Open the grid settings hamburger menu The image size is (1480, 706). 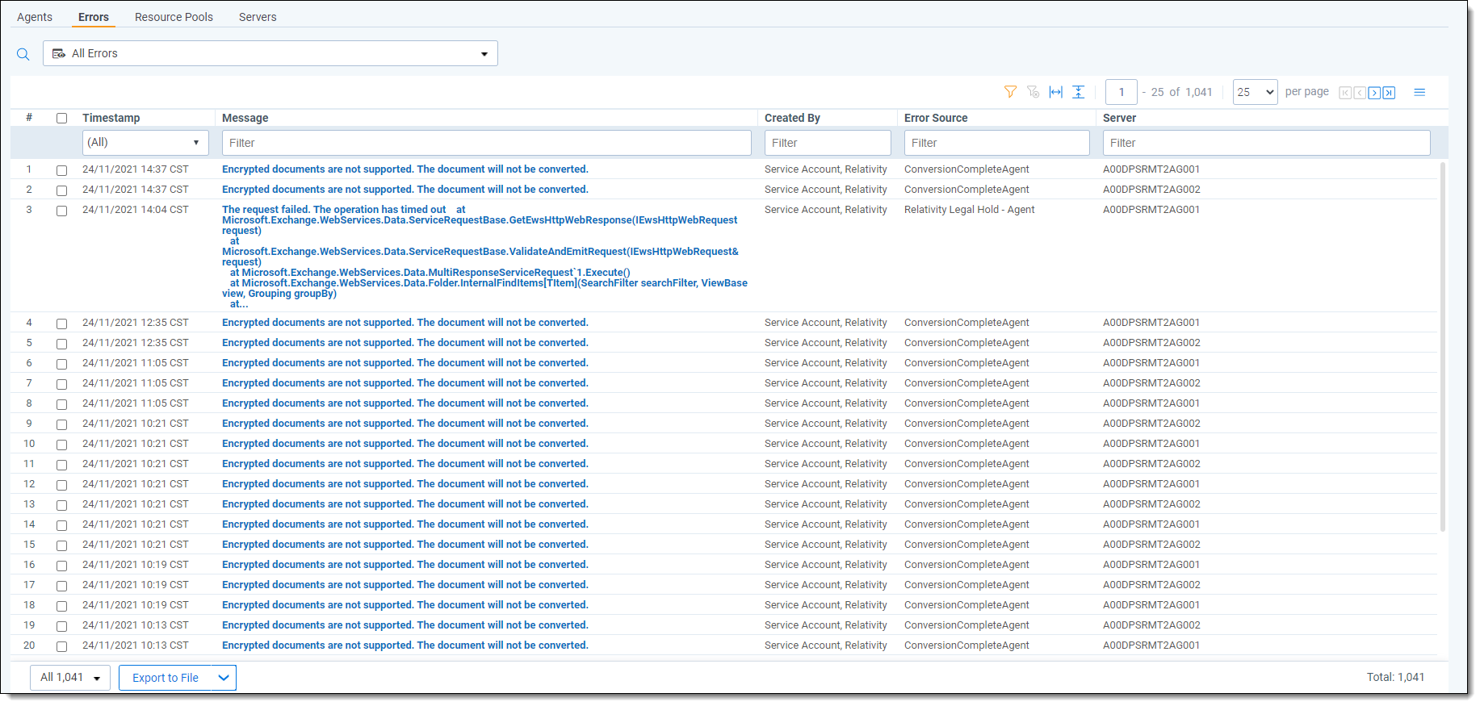click(x=1419, y=92)
